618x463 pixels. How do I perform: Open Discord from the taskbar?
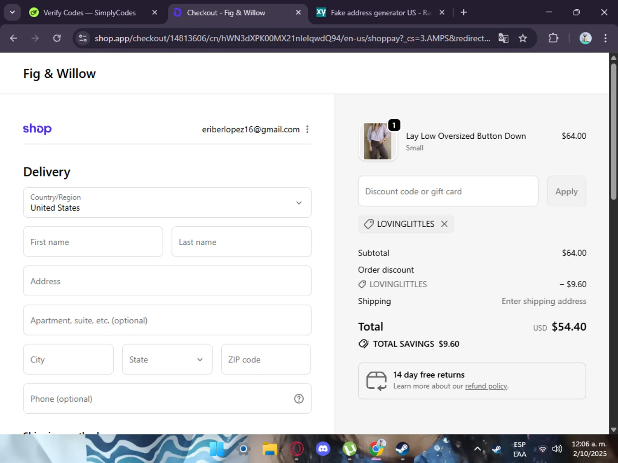[x=323, y=449]
